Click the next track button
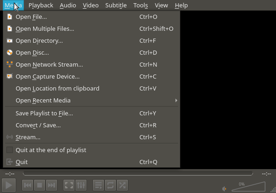This screenshot has height=193, width=276. click(52, 185)
